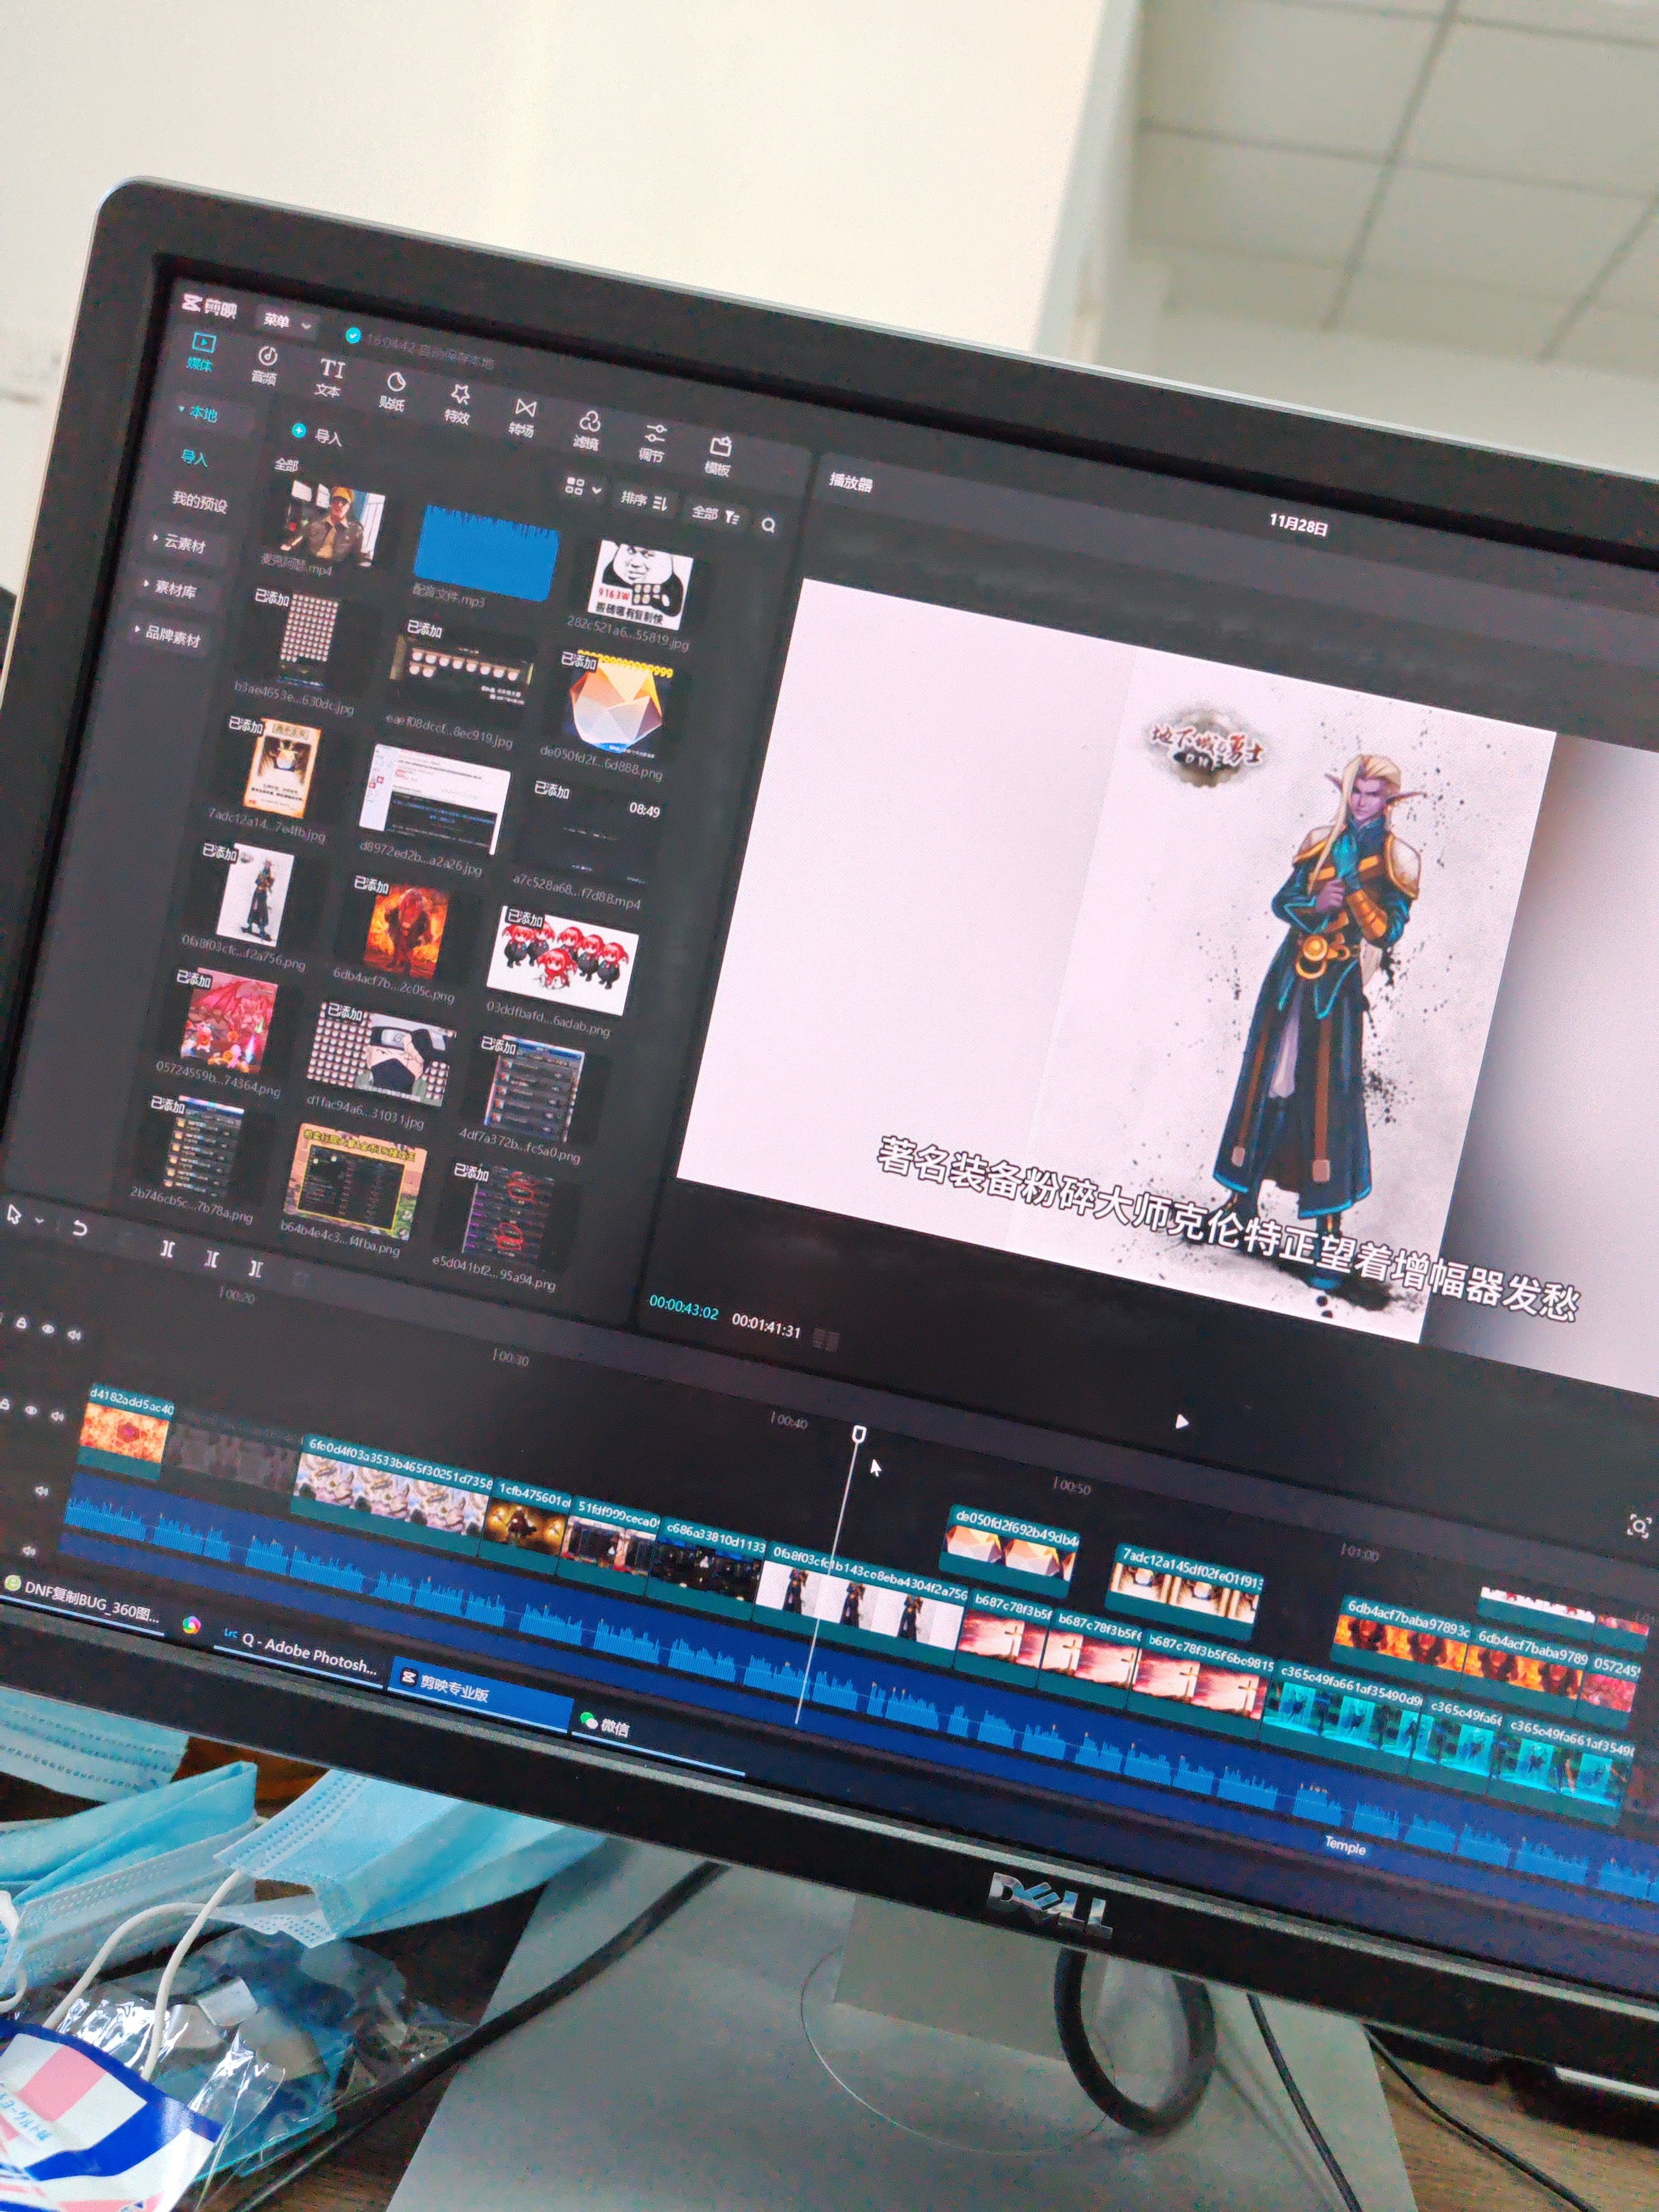
Task: Open the 模板 templates panel
Action: tap(718, 456)
